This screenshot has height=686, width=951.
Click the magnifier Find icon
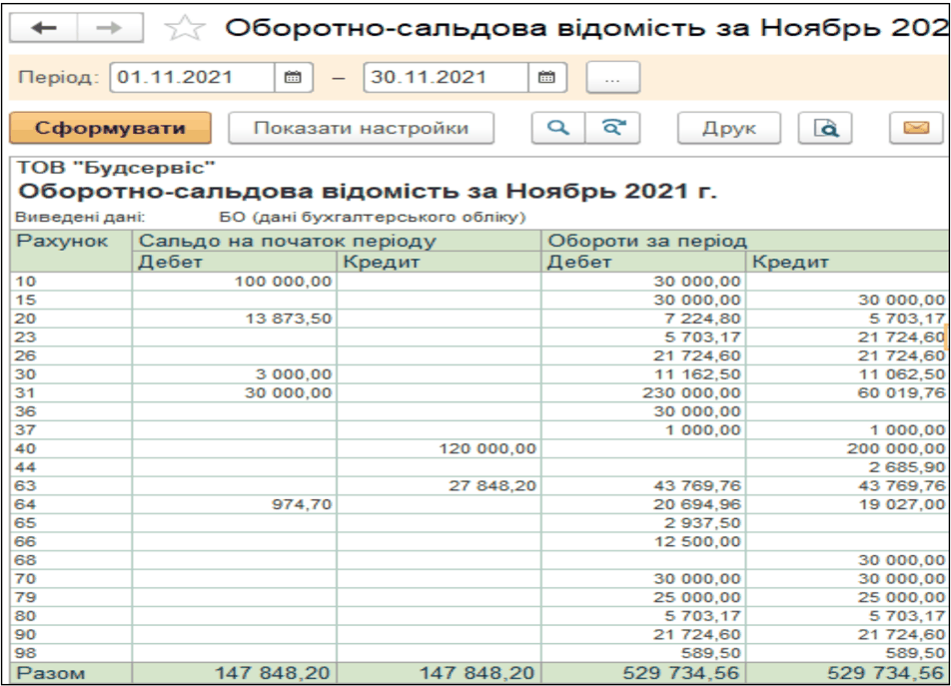[x=558, y=128]
